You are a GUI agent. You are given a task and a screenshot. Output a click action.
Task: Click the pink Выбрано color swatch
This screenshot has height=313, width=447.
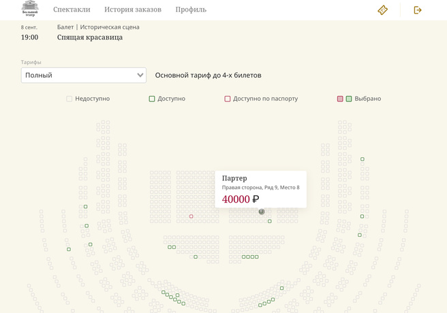tap(340, 99)
